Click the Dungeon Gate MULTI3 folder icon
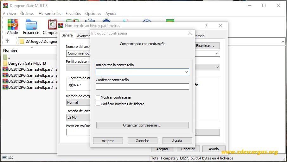The height and width of the screenshot is (162, 287). [x=5, y=63]
